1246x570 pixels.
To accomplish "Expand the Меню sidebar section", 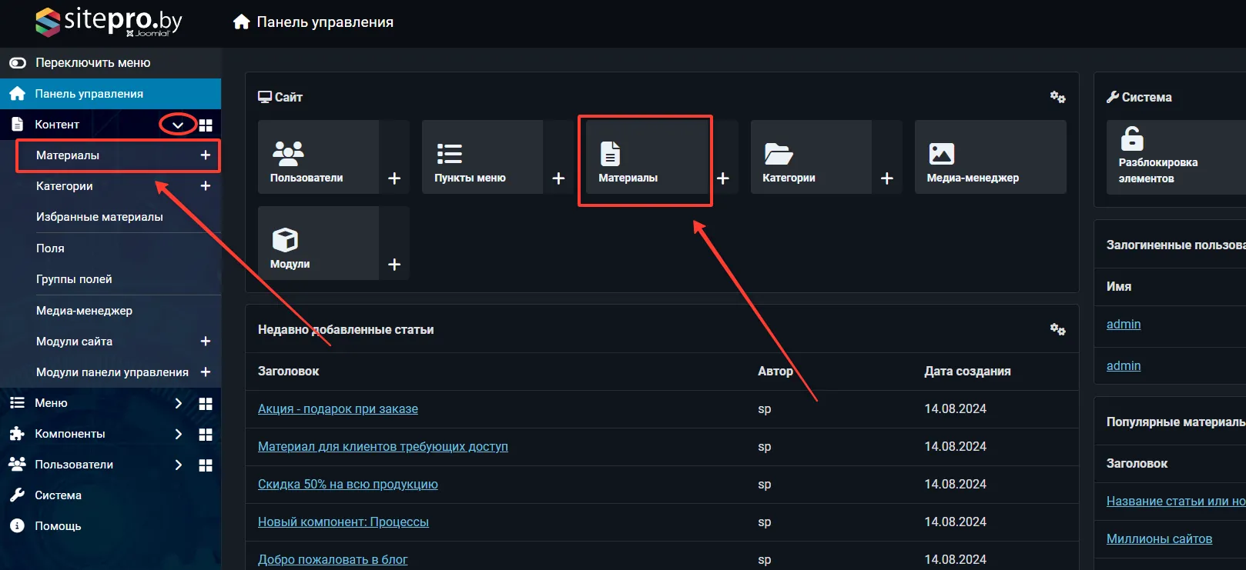I will point(178,403).
